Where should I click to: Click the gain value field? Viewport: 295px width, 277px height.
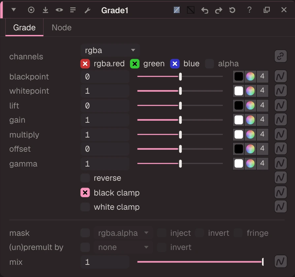(x=105, y=120)
